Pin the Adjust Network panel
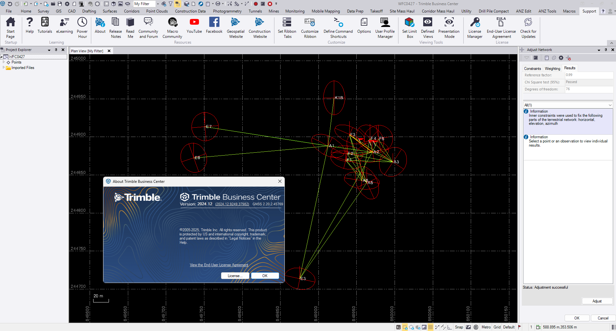The image size is (616, 331). (606, 50)
